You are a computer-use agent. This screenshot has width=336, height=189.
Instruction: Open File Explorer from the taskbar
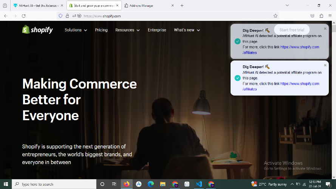tap(163, 184)
